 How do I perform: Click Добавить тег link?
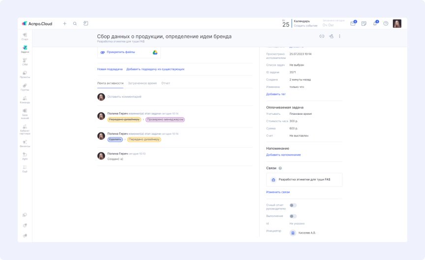(x=275, y=94)
